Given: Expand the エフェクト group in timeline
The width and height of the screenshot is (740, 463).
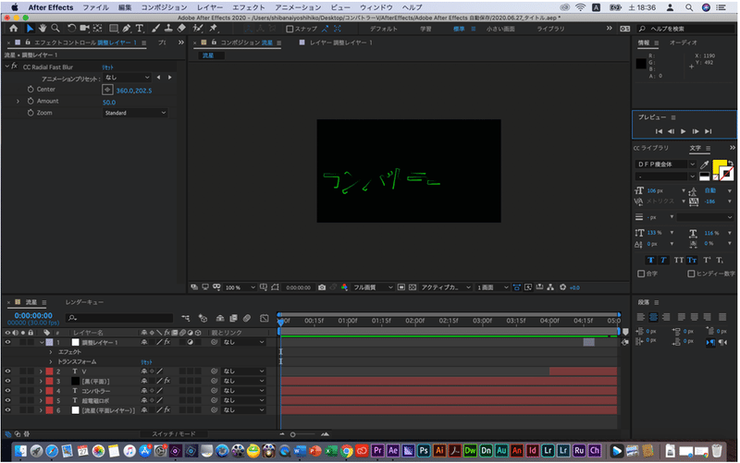Looking at the screenshot, I should click(51, 352).
